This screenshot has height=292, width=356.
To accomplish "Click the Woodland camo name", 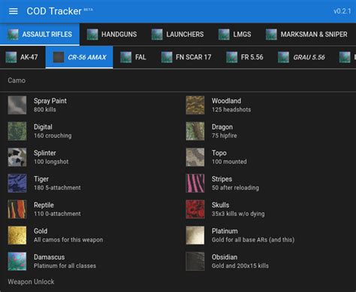I will coord(227,101).
